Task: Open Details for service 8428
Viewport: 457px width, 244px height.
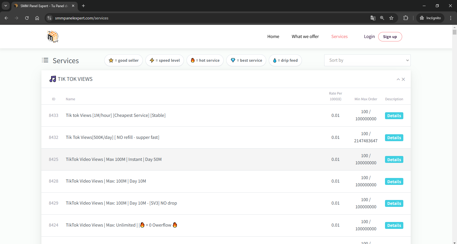Action: click(x=394, y=182)
